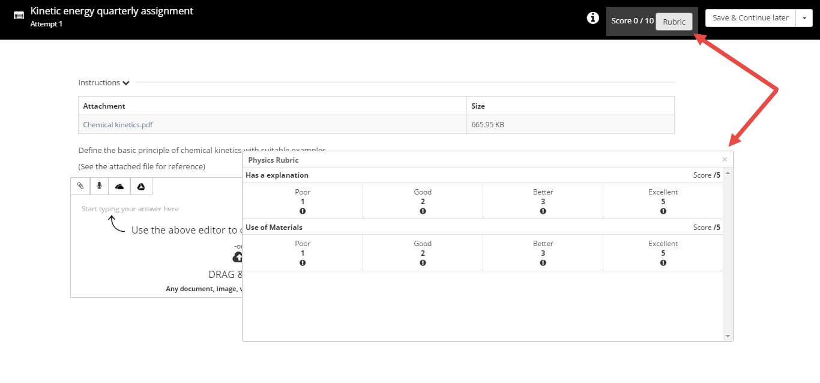Click the rubric scrollbar down arrow
Viewport: 820px width, 383px height.
click(x=728, y=336)
